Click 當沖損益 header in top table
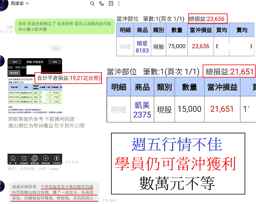256x204 pixels. (x=201, y=30)
